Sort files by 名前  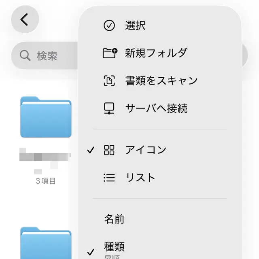[115, 219]
